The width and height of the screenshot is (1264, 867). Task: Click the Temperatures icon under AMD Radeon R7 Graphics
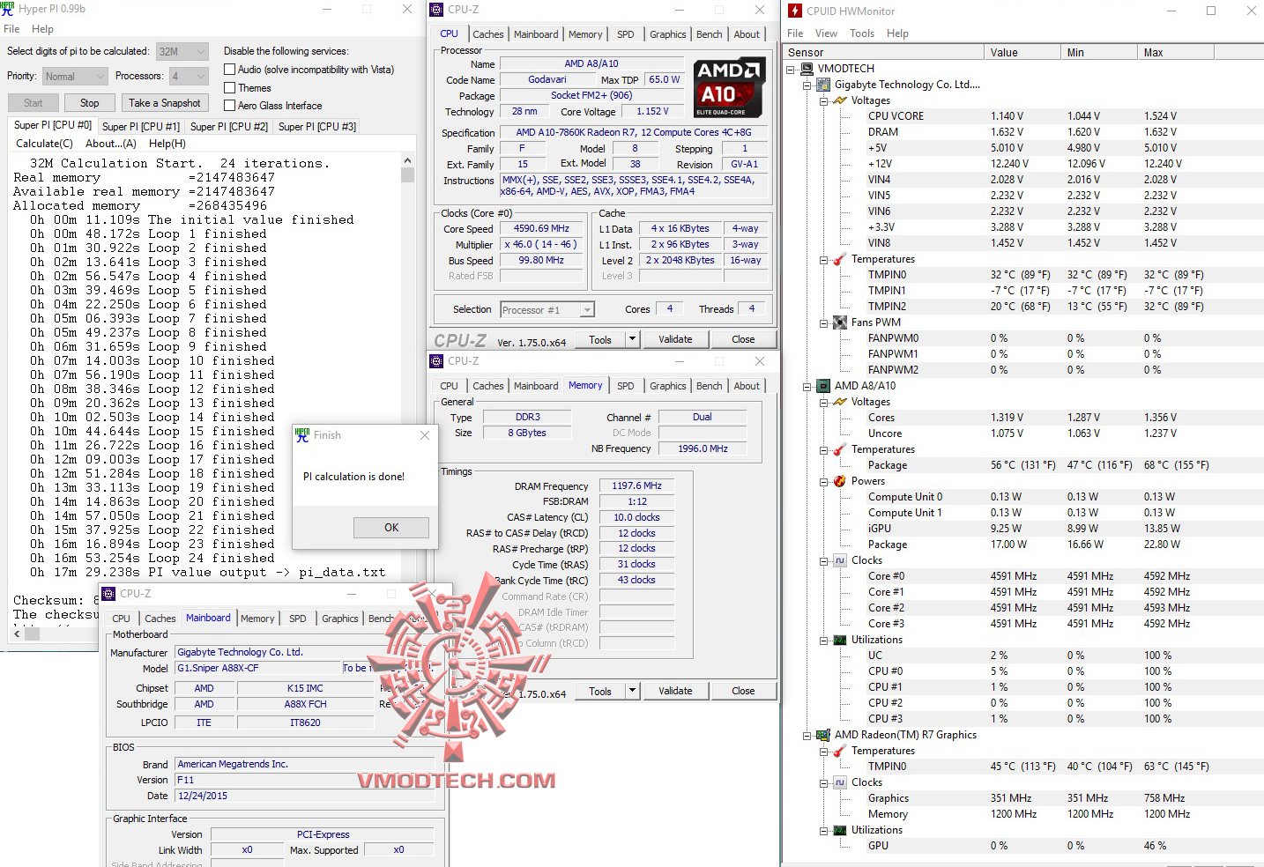(839, 751)
